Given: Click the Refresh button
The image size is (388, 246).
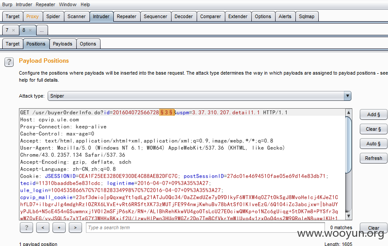Looking at the screenshot, I should [373, 158].
